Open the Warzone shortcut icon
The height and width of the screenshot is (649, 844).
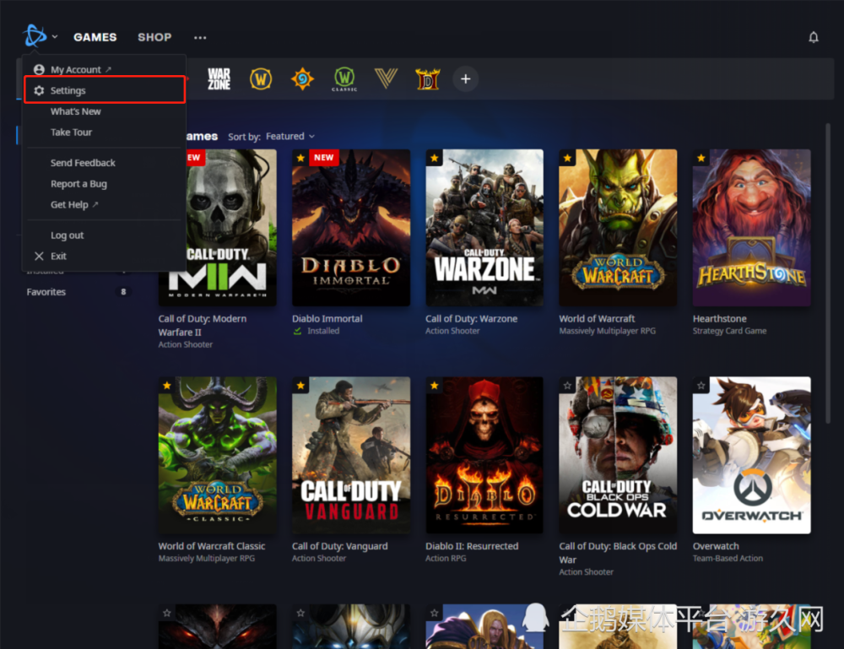pos(219,79)
